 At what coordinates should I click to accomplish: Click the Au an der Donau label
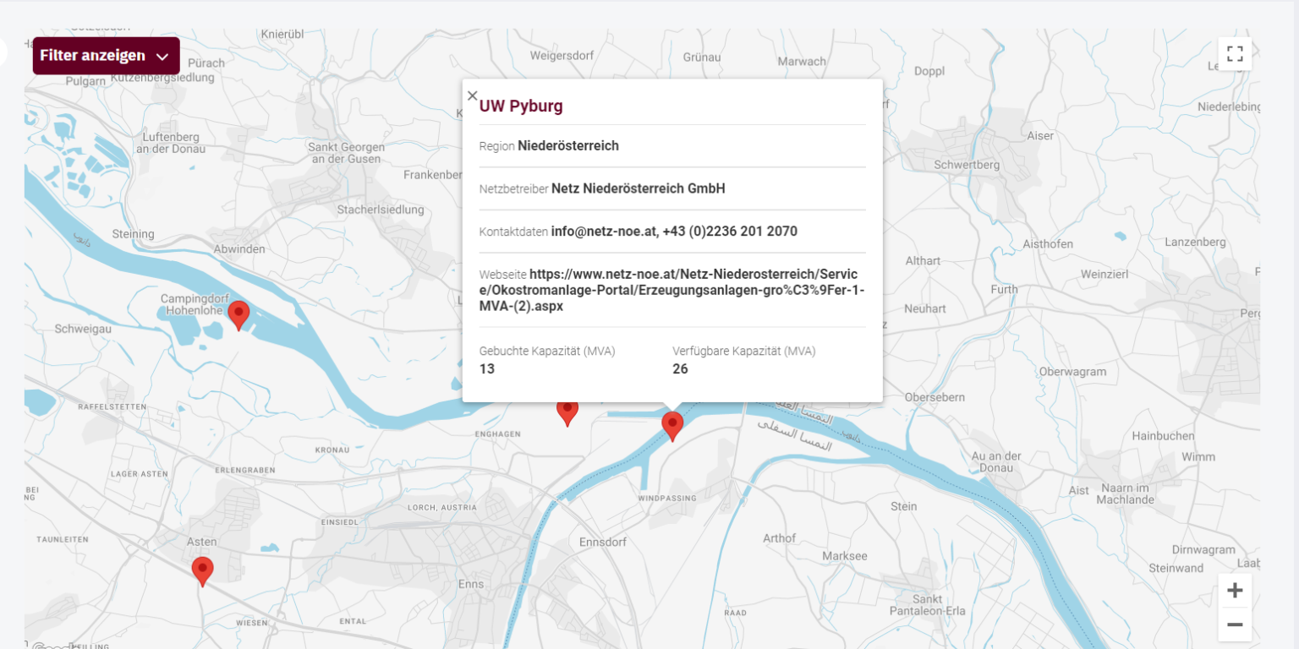tap(997, 462)
